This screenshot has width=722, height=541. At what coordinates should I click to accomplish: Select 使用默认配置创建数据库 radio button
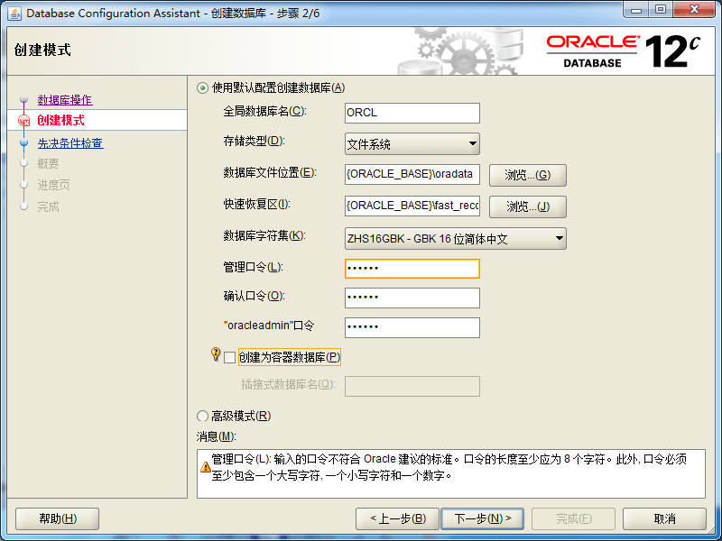click(202, 87)
